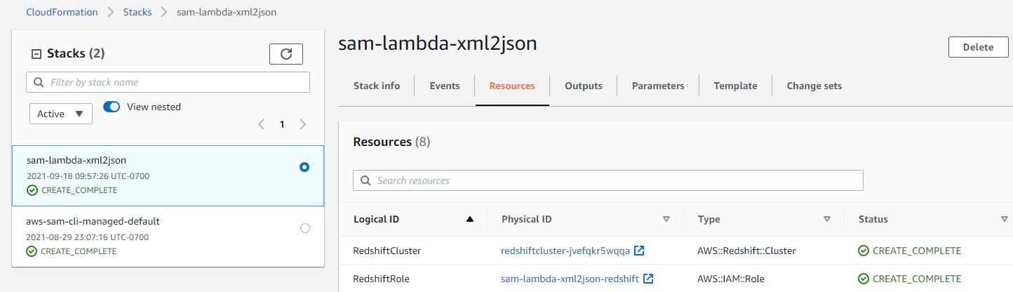Focus the Search resources field
Viewport: 1013px width, 292px height.
click(x=608, y=180)
